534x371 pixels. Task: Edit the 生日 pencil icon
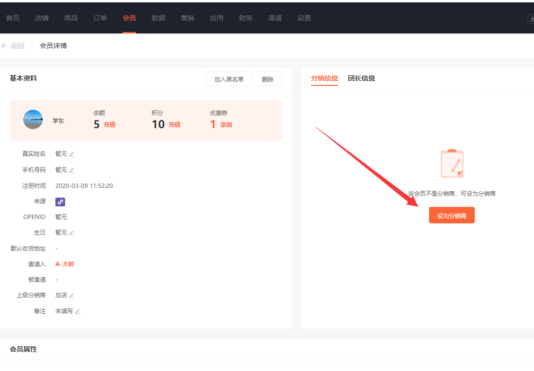point(71,233)
